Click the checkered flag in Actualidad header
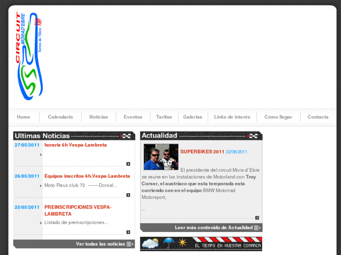 coord(253,136)
